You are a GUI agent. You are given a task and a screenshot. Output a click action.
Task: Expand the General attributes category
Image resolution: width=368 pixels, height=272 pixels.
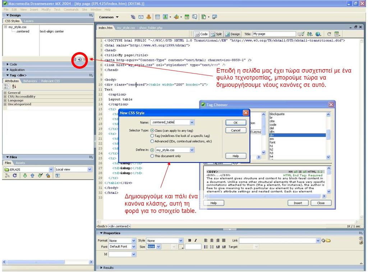[5, 93]
